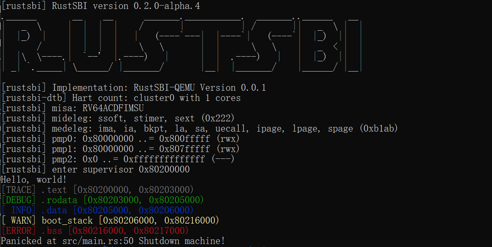Screen dimensions: 492x247
Task: Click the mideleg line with 0x222
Action: pos(118,118)
